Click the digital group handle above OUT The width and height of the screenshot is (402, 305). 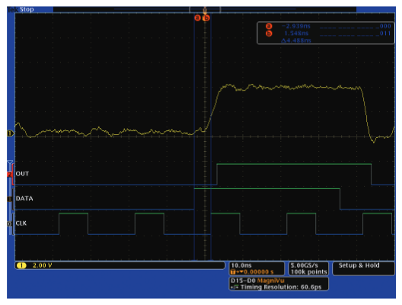[10, 162]
